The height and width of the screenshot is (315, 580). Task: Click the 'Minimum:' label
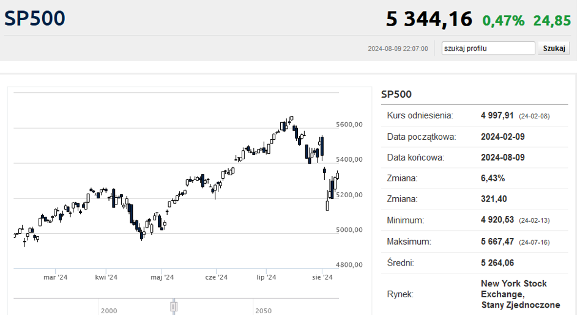coord(406,220)
